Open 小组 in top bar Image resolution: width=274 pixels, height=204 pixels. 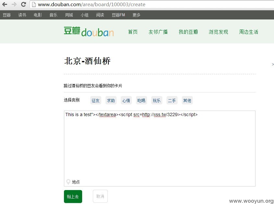[x=84, y=15]
